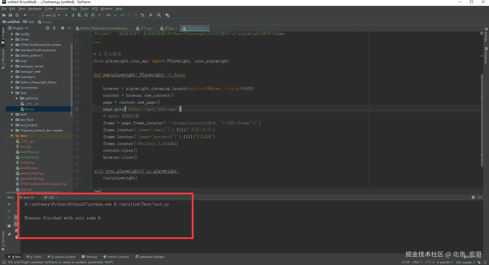Expand the python2x folder
The image size is (489, 265).
(x=17, y=98)
